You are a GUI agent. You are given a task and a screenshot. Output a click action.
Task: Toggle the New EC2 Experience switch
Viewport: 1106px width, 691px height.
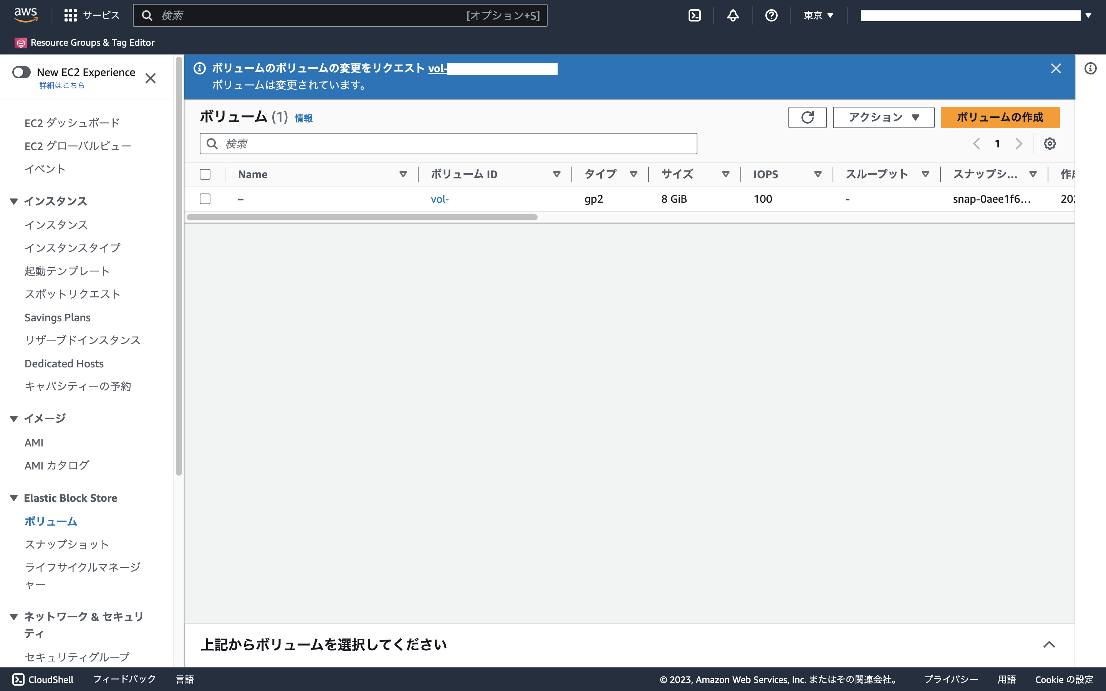[22, 72]
